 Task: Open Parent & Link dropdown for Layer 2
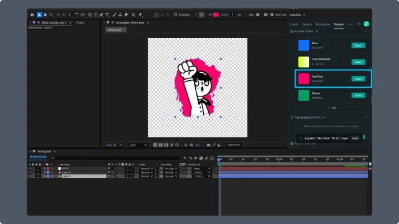(x=202, y=172)
